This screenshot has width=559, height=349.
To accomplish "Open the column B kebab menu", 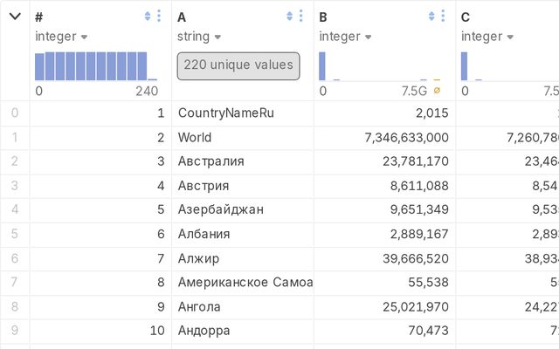I will [x=444, y=17].
